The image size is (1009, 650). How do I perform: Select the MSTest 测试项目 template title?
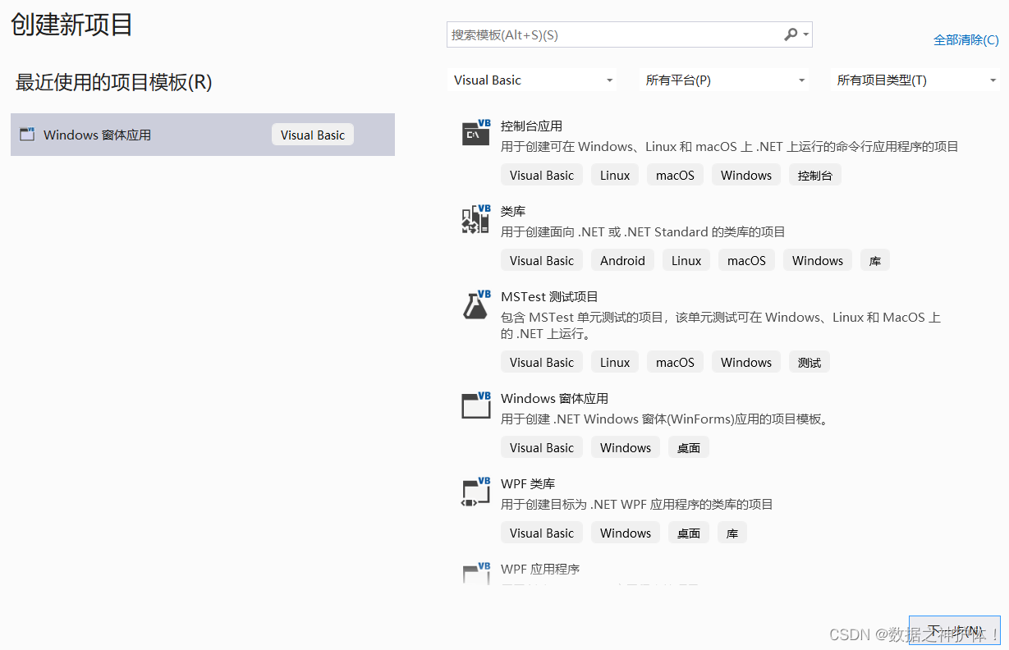tap(549, 297)
